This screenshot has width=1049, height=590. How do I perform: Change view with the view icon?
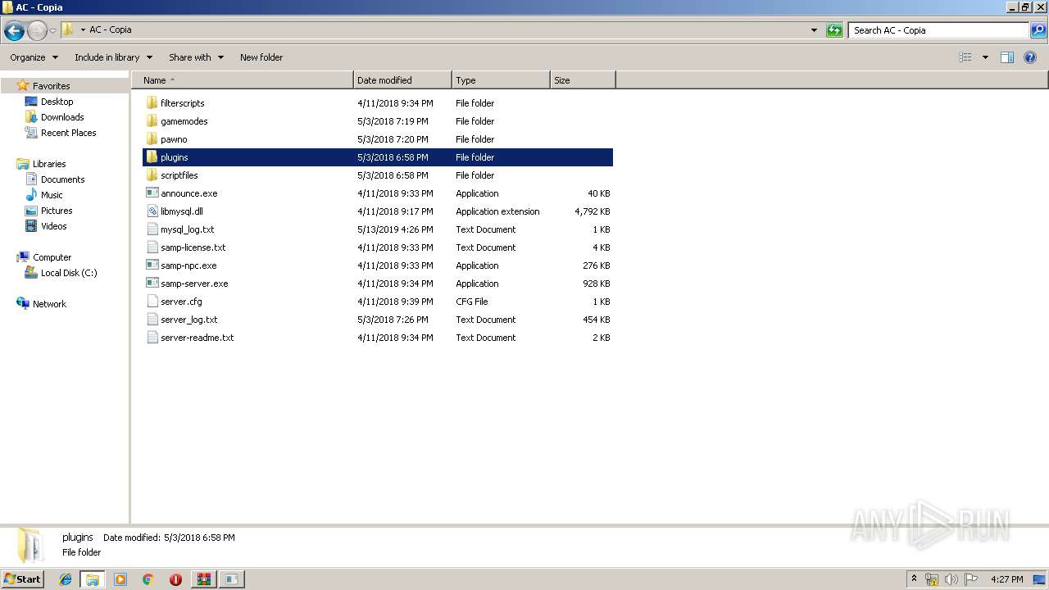pyautogui.click(x=965, y=57)
